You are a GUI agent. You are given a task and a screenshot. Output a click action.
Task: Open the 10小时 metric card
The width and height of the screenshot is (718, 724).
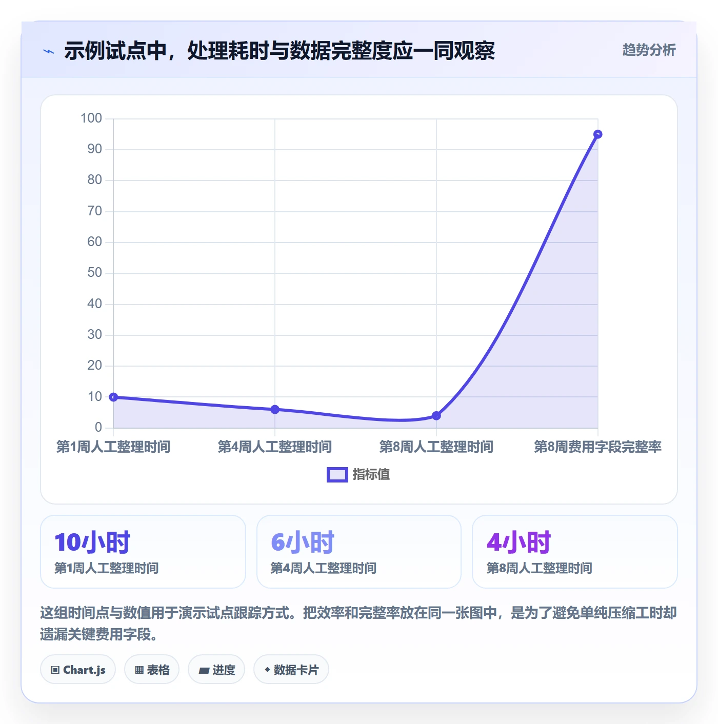pyautogui.click(x=143, y=552)
